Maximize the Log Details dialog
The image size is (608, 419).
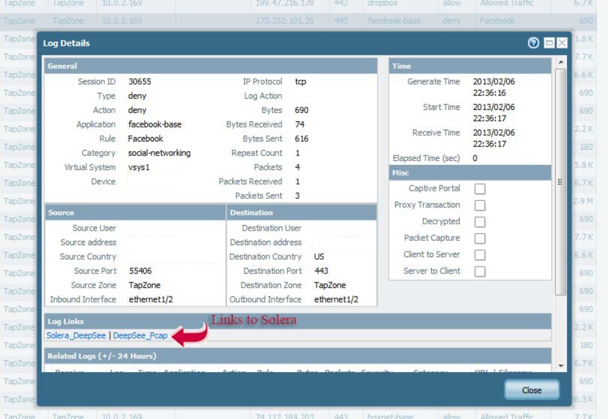point(549,43)
